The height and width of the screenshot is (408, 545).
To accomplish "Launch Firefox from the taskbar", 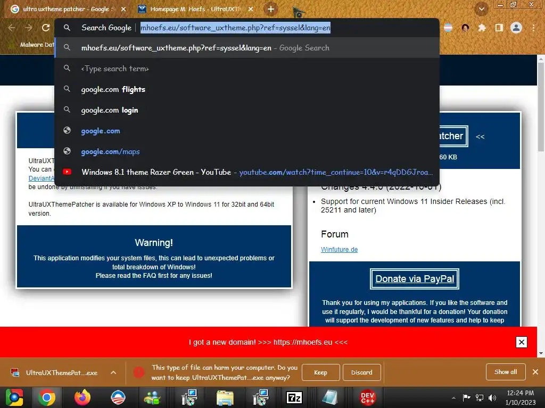I will tap(82, 397).
